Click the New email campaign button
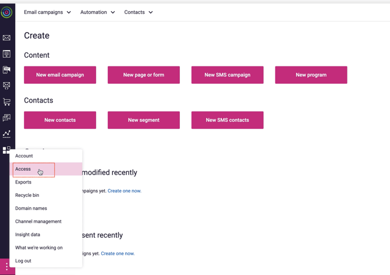This screenshot has width=390, height=275. (60, 75)
